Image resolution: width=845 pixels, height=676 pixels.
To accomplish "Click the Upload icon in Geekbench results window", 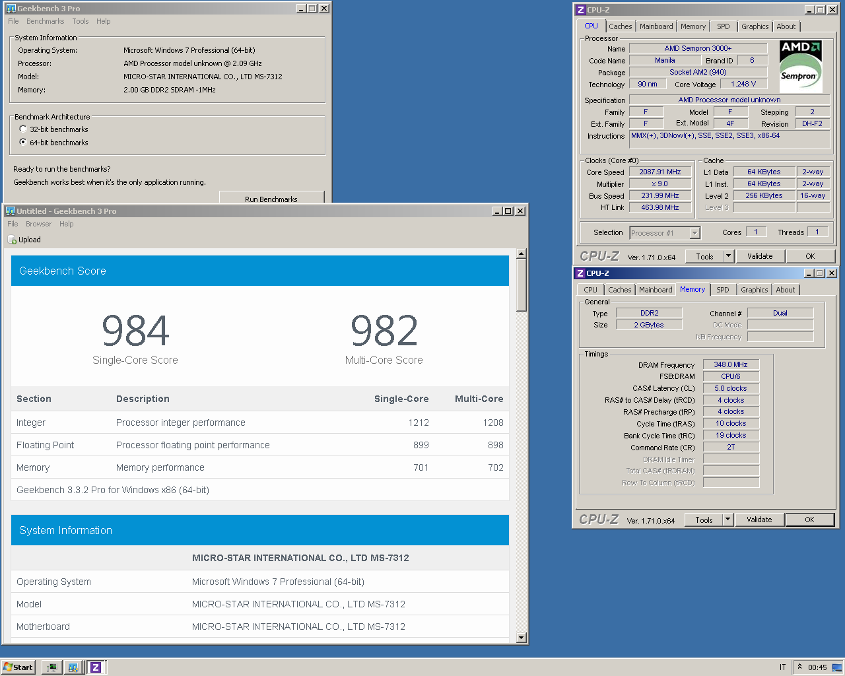I will click(12, 240).
